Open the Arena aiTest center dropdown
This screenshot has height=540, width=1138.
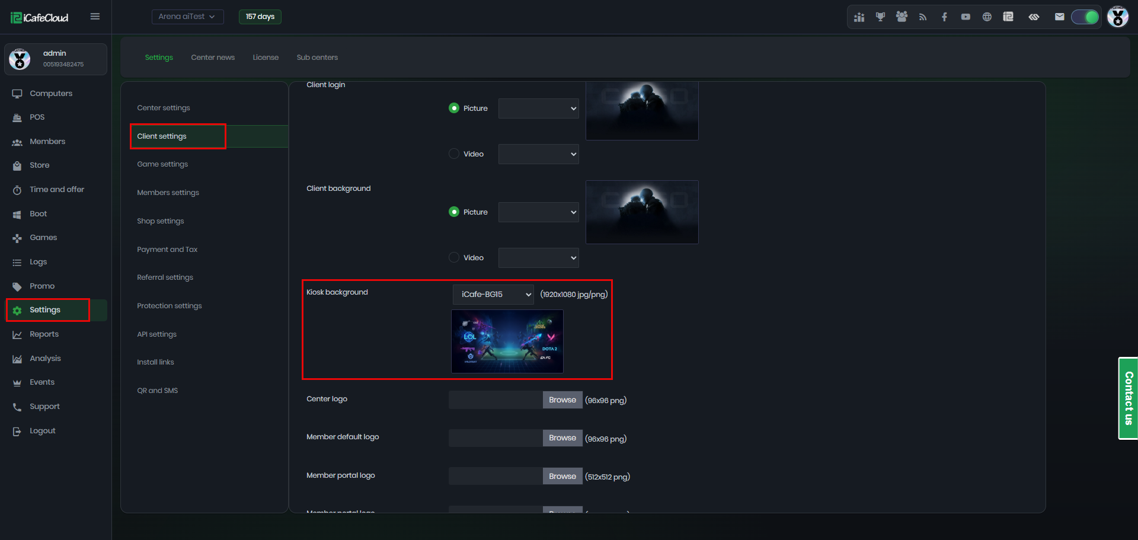point(187,17)
